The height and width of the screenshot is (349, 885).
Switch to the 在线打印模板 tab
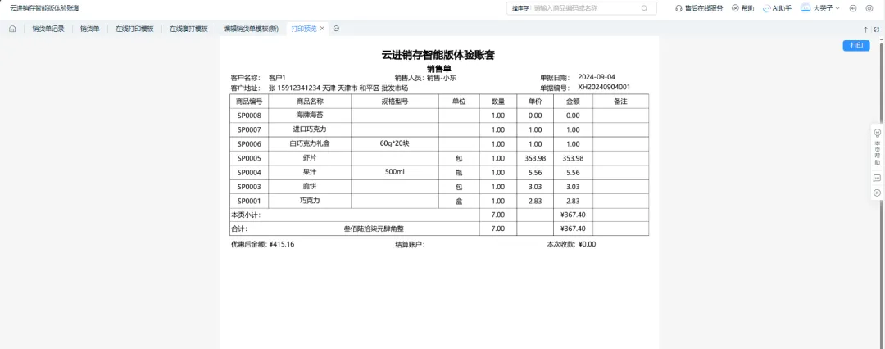click(x=134, y=29)
